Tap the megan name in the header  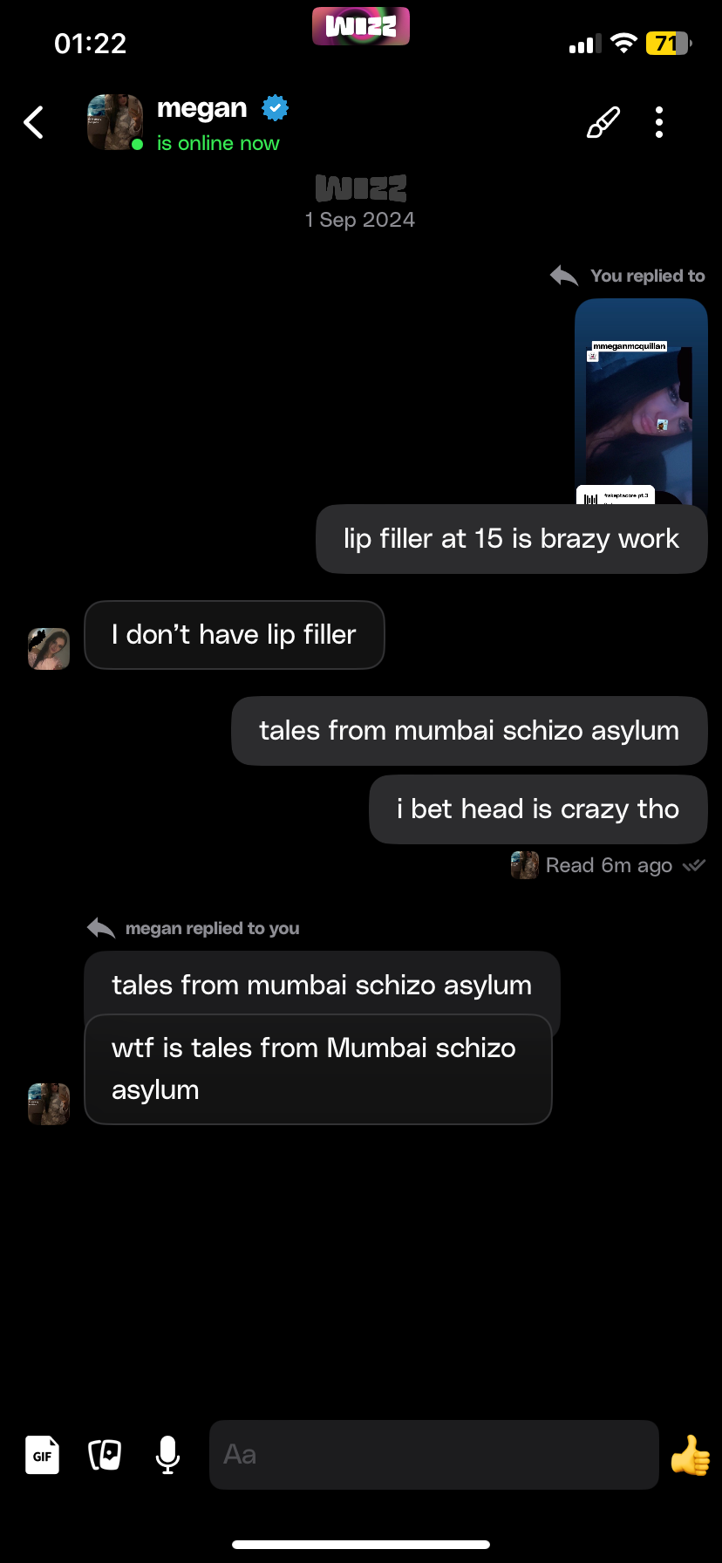point(201,108)
